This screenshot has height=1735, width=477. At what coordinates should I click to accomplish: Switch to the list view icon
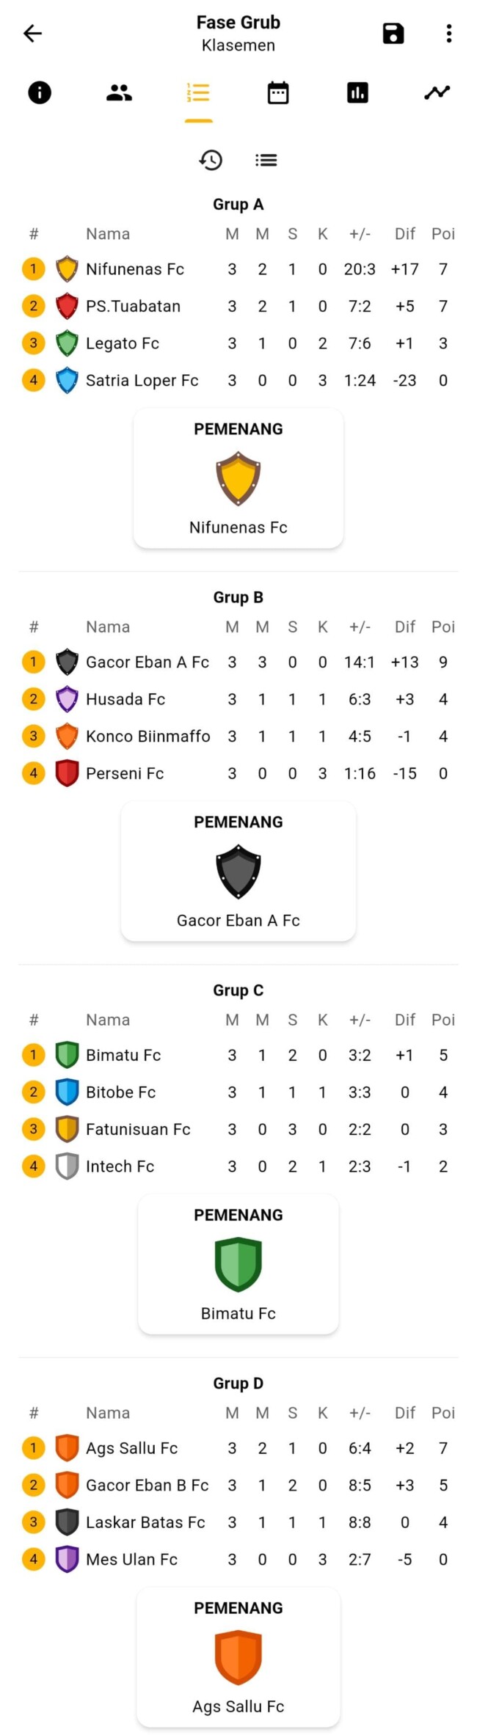[266, 160]
